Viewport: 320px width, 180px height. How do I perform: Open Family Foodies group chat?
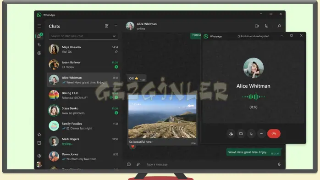[x=83, y=126]
